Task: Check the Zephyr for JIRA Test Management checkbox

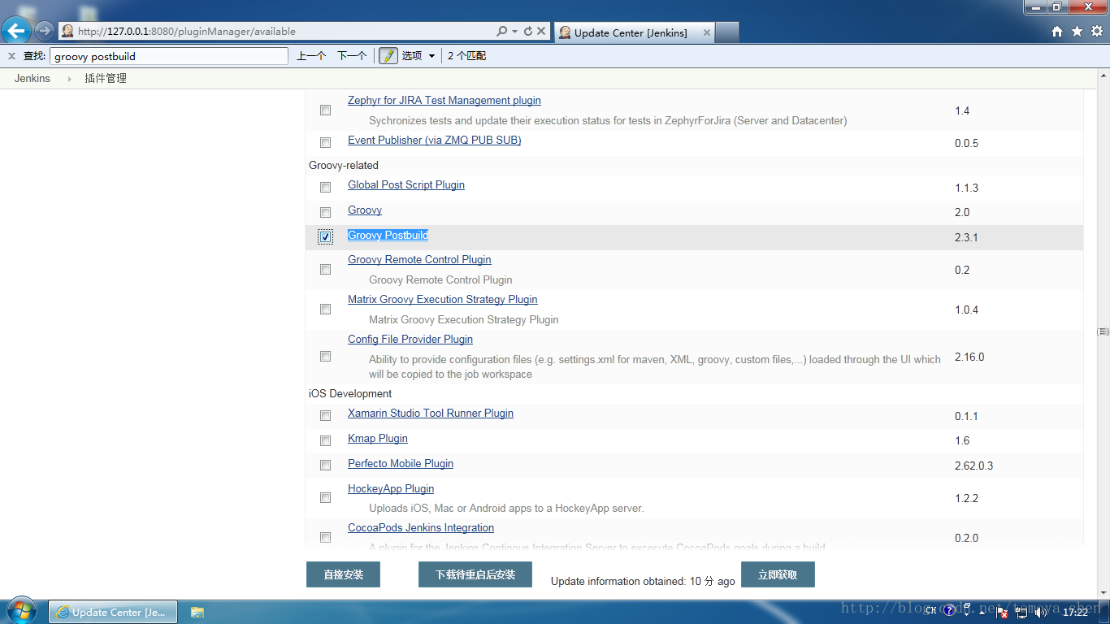Action: pos(325,110)
